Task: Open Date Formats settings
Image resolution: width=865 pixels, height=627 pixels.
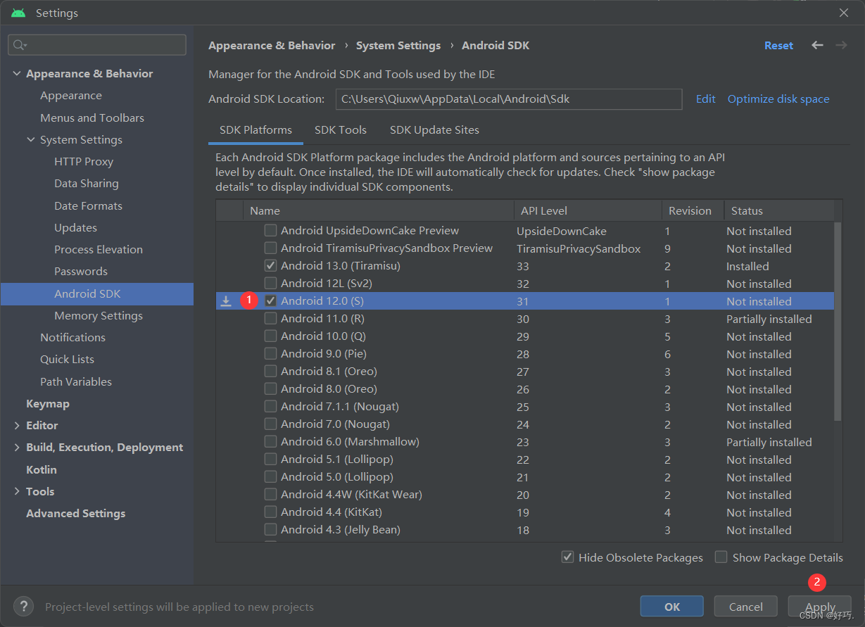Action: [88, 206]
